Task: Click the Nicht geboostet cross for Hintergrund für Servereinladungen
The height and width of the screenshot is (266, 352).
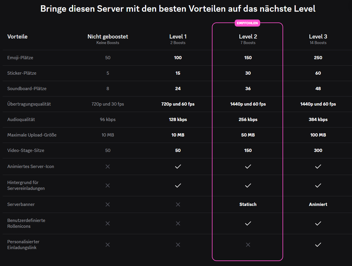Action: [x=108, y=185]
